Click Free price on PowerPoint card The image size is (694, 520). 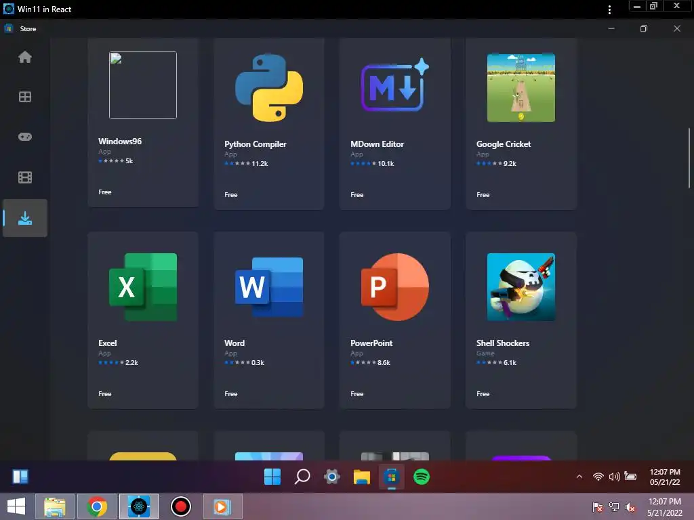tap(357, 393)
